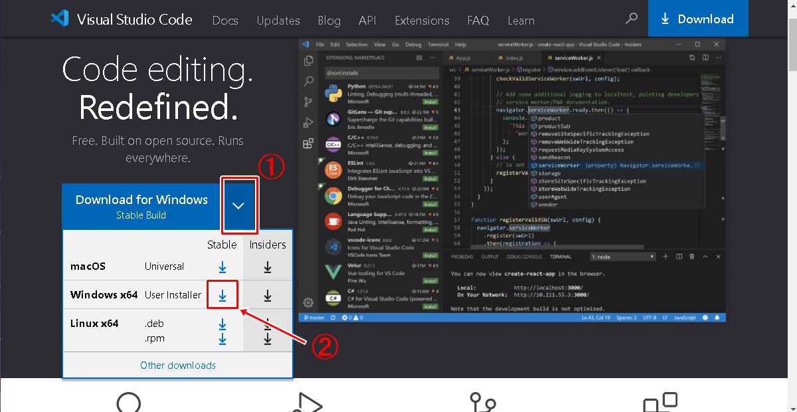
Task: Click Source Control icon in the editor activity bar
Action: [308, 102]
